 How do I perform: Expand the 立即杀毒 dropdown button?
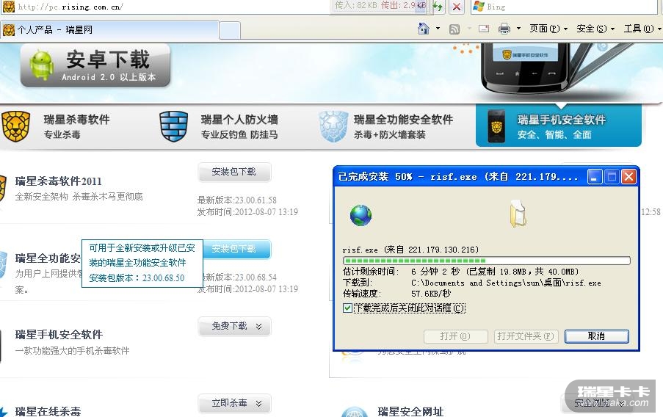click(x=234, y=403)
